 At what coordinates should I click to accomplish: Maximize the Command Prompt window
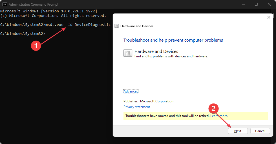[256, 4]
